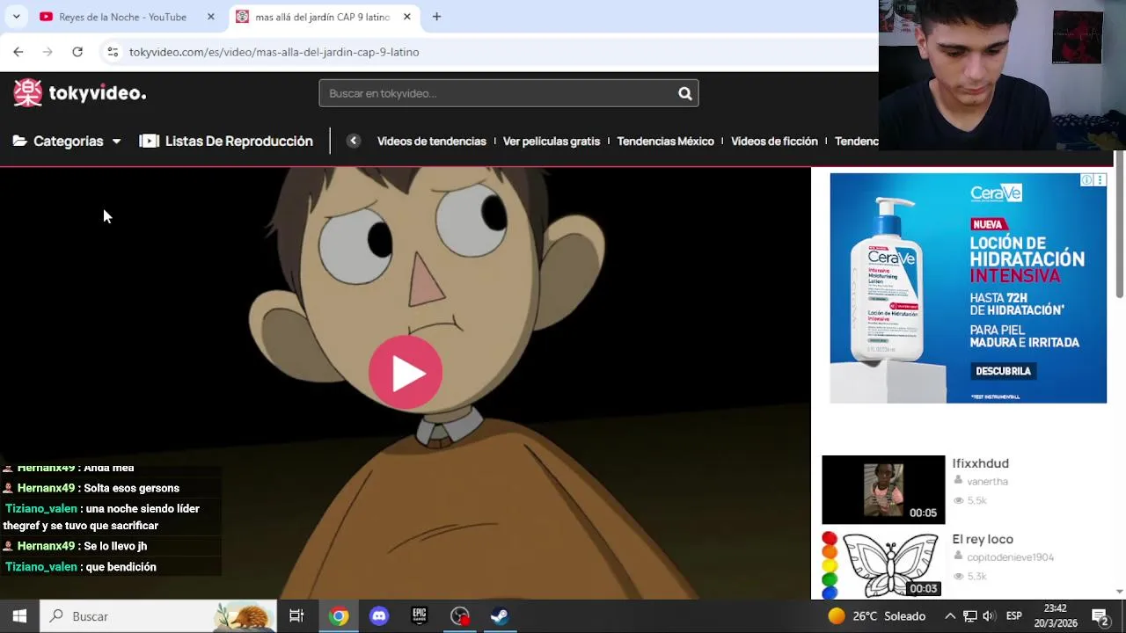
Task: Open uploader 'copitodenieve1904' profile
Action: tap(1010, 557)
